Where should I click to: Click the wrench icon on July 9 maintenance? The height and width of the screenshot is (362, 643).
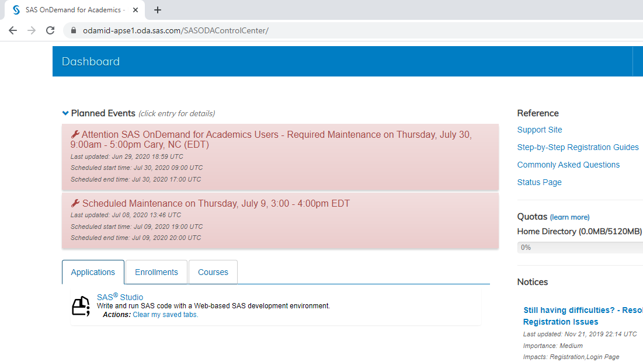(x=75, y=203)
